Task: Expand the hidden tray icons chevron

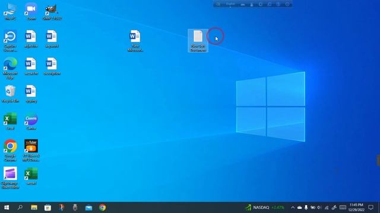Action: 293,208
